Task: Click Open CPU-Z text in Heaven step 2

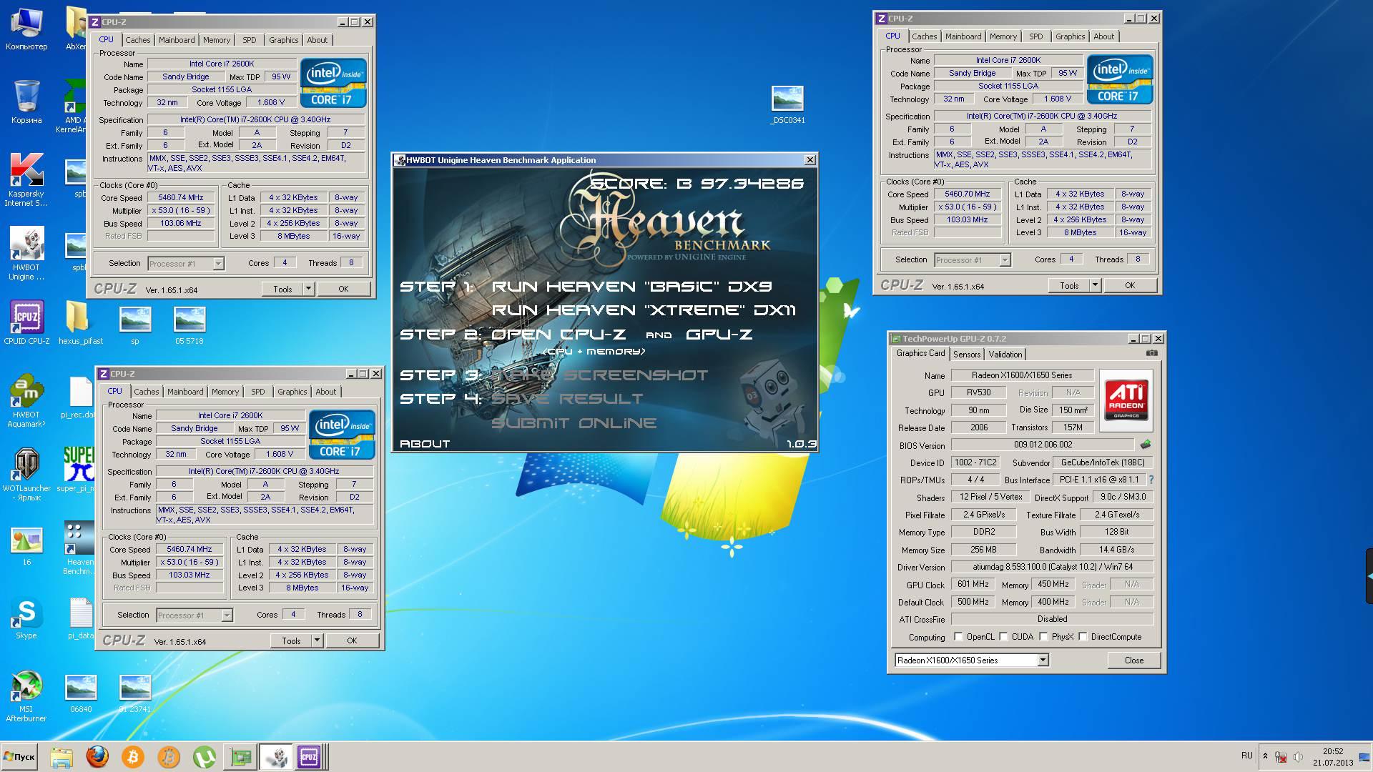Action: click(x=558, y=335)
